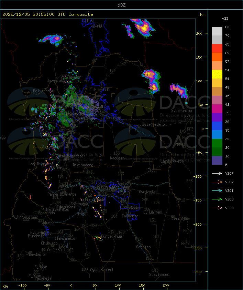243x290 pixels.
Task: Click the 45 dBZ mauve swatch
Action: (217, 100)
